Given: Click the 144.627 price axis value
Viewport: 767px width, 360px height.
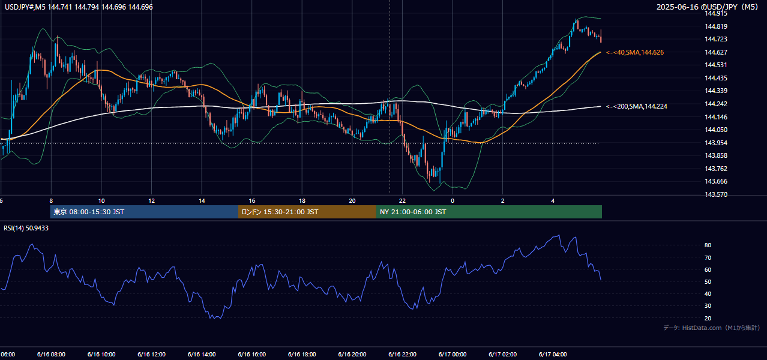Looking at the screenshot, I should click(716, 52).
